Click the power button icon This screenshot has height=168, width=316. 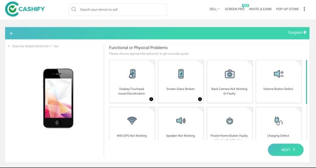(229, 121)
